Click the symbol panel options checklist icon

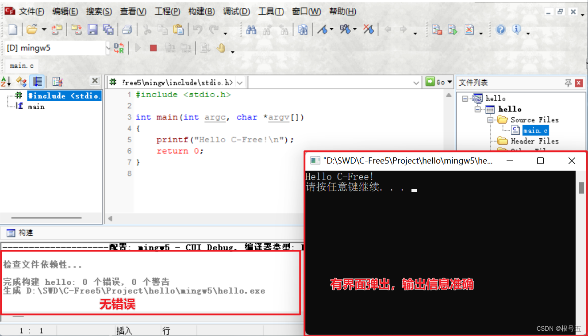coord(57,81)
